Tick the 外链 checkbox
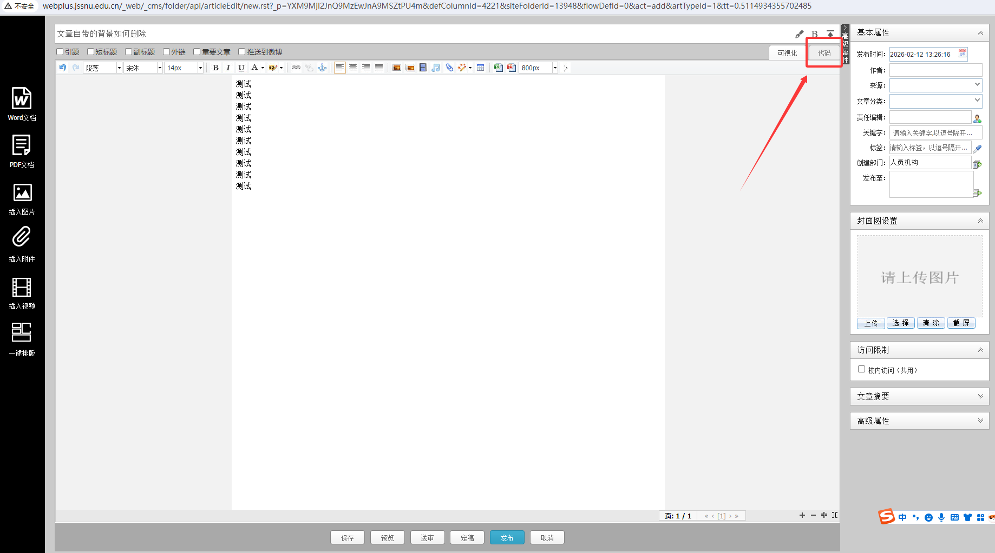Image resolution: width=995 pixels, height=553 pixels. click(167, 52)
